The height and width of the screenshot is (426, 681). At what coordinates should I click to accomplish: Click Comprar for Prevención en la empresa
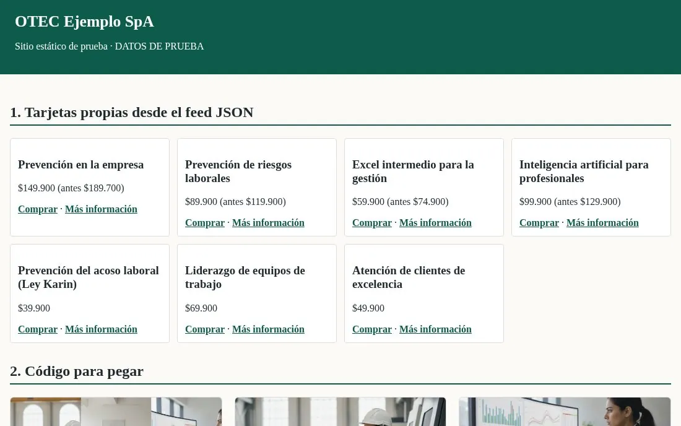coord(38,209)
